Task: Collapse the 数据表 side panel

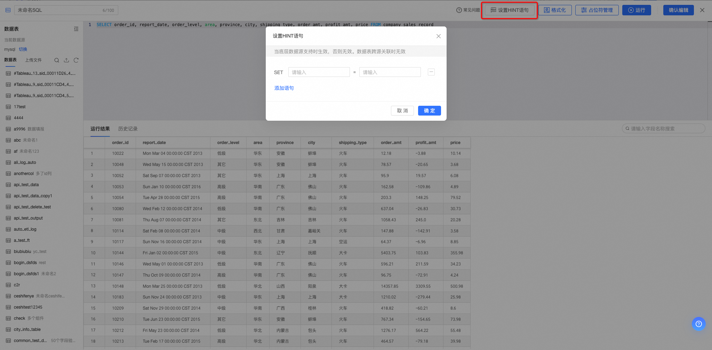Action: pyautogui.click(x=76, y=29)
